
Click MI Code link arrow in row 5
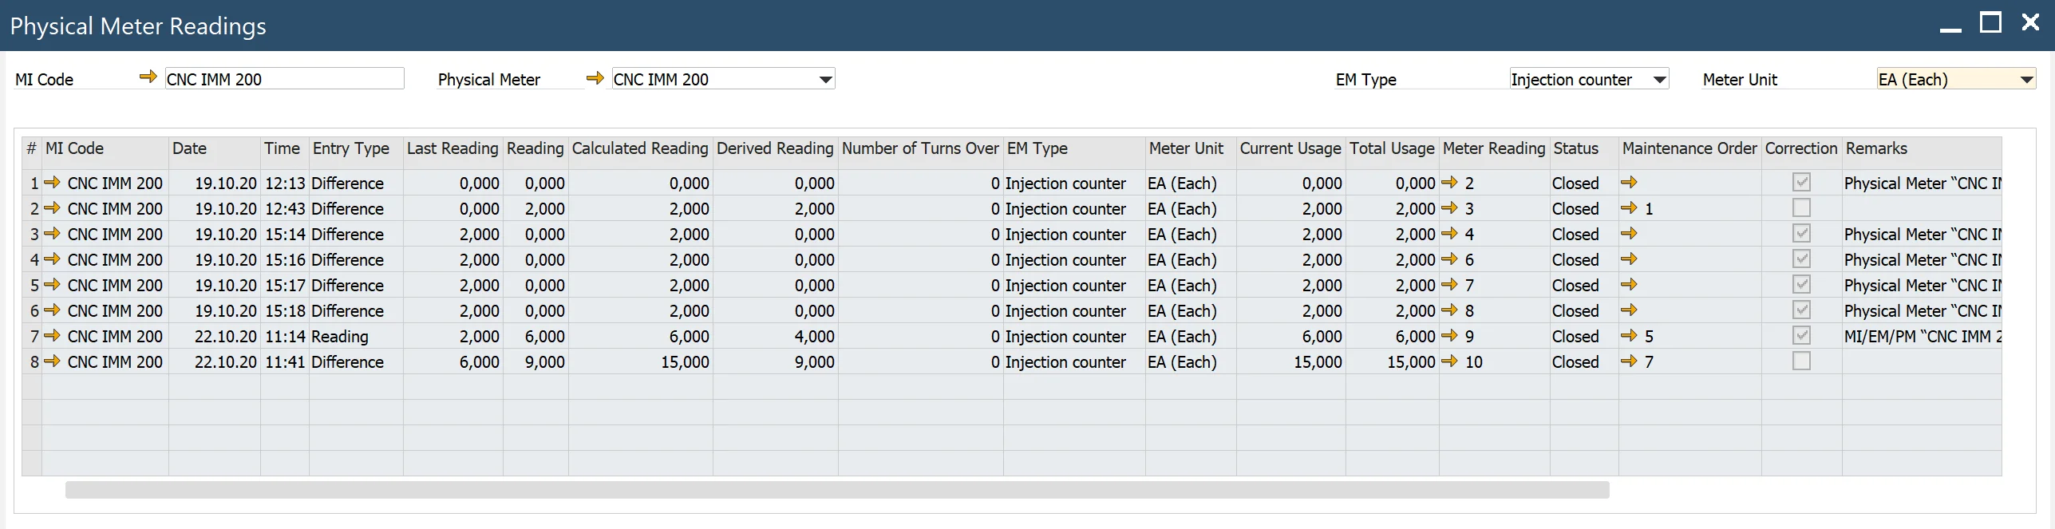click(x=53, y=285)
